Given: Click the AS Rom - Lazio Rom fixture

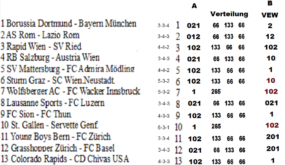Looking at the screenshot, I should pyautogui.click(x=40, y=35).
